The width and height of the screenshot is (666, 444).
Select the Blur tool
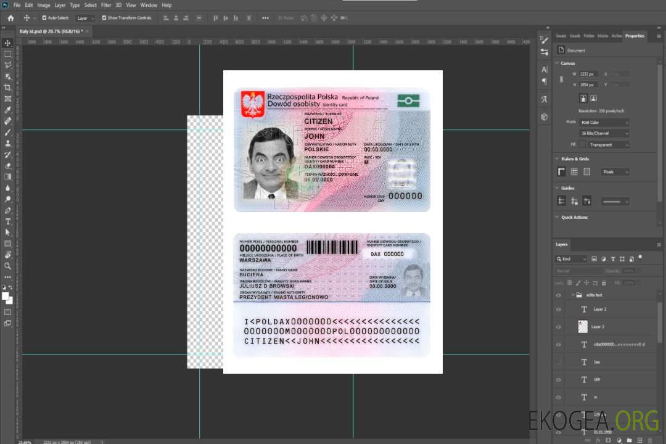[7, 188]
